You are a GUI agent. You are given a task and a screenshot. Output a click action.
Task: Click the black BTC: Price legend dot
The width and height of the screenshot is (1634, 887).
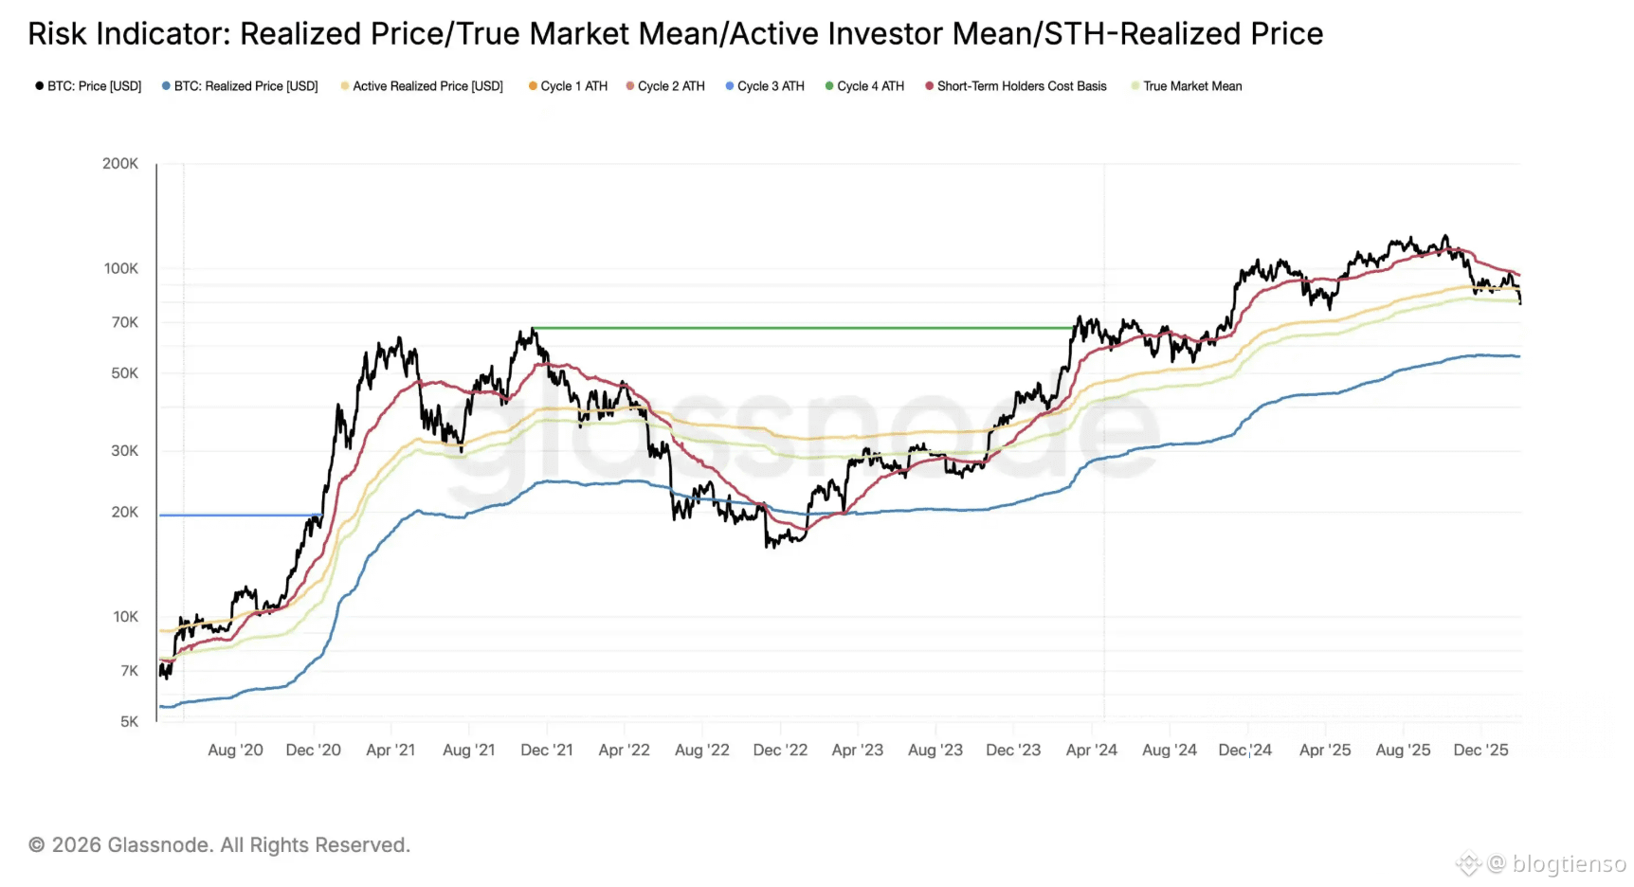(x=40, y=86)
